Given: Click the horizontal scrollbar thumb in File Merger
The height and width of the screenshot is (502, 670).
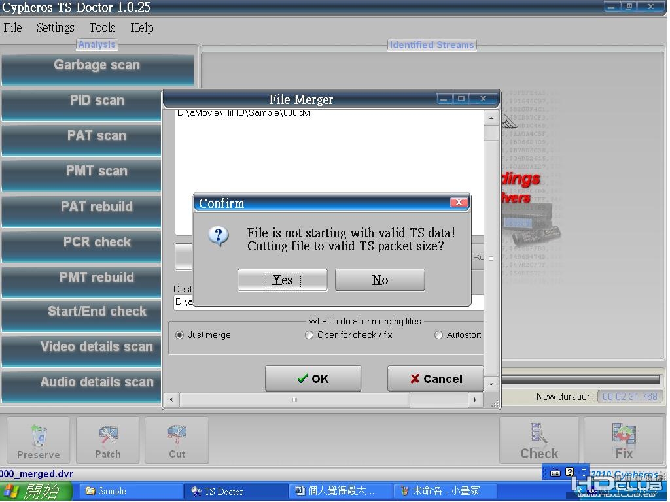Looking at the screenshot, I should tap(294, 400).
